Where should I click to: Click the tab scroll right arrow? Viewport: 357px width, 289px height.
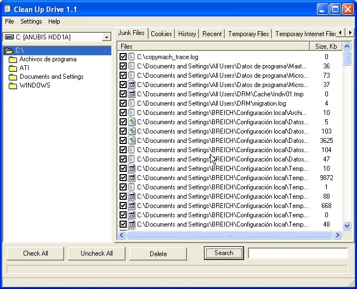click(x=350, y=33)
